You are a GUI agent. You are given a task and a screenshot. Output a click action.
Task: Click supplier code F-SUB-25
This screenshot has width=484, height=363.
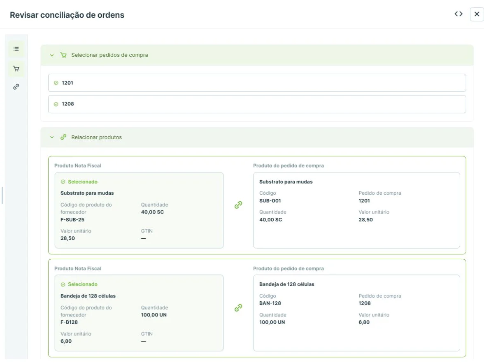[x=72, y=220]
